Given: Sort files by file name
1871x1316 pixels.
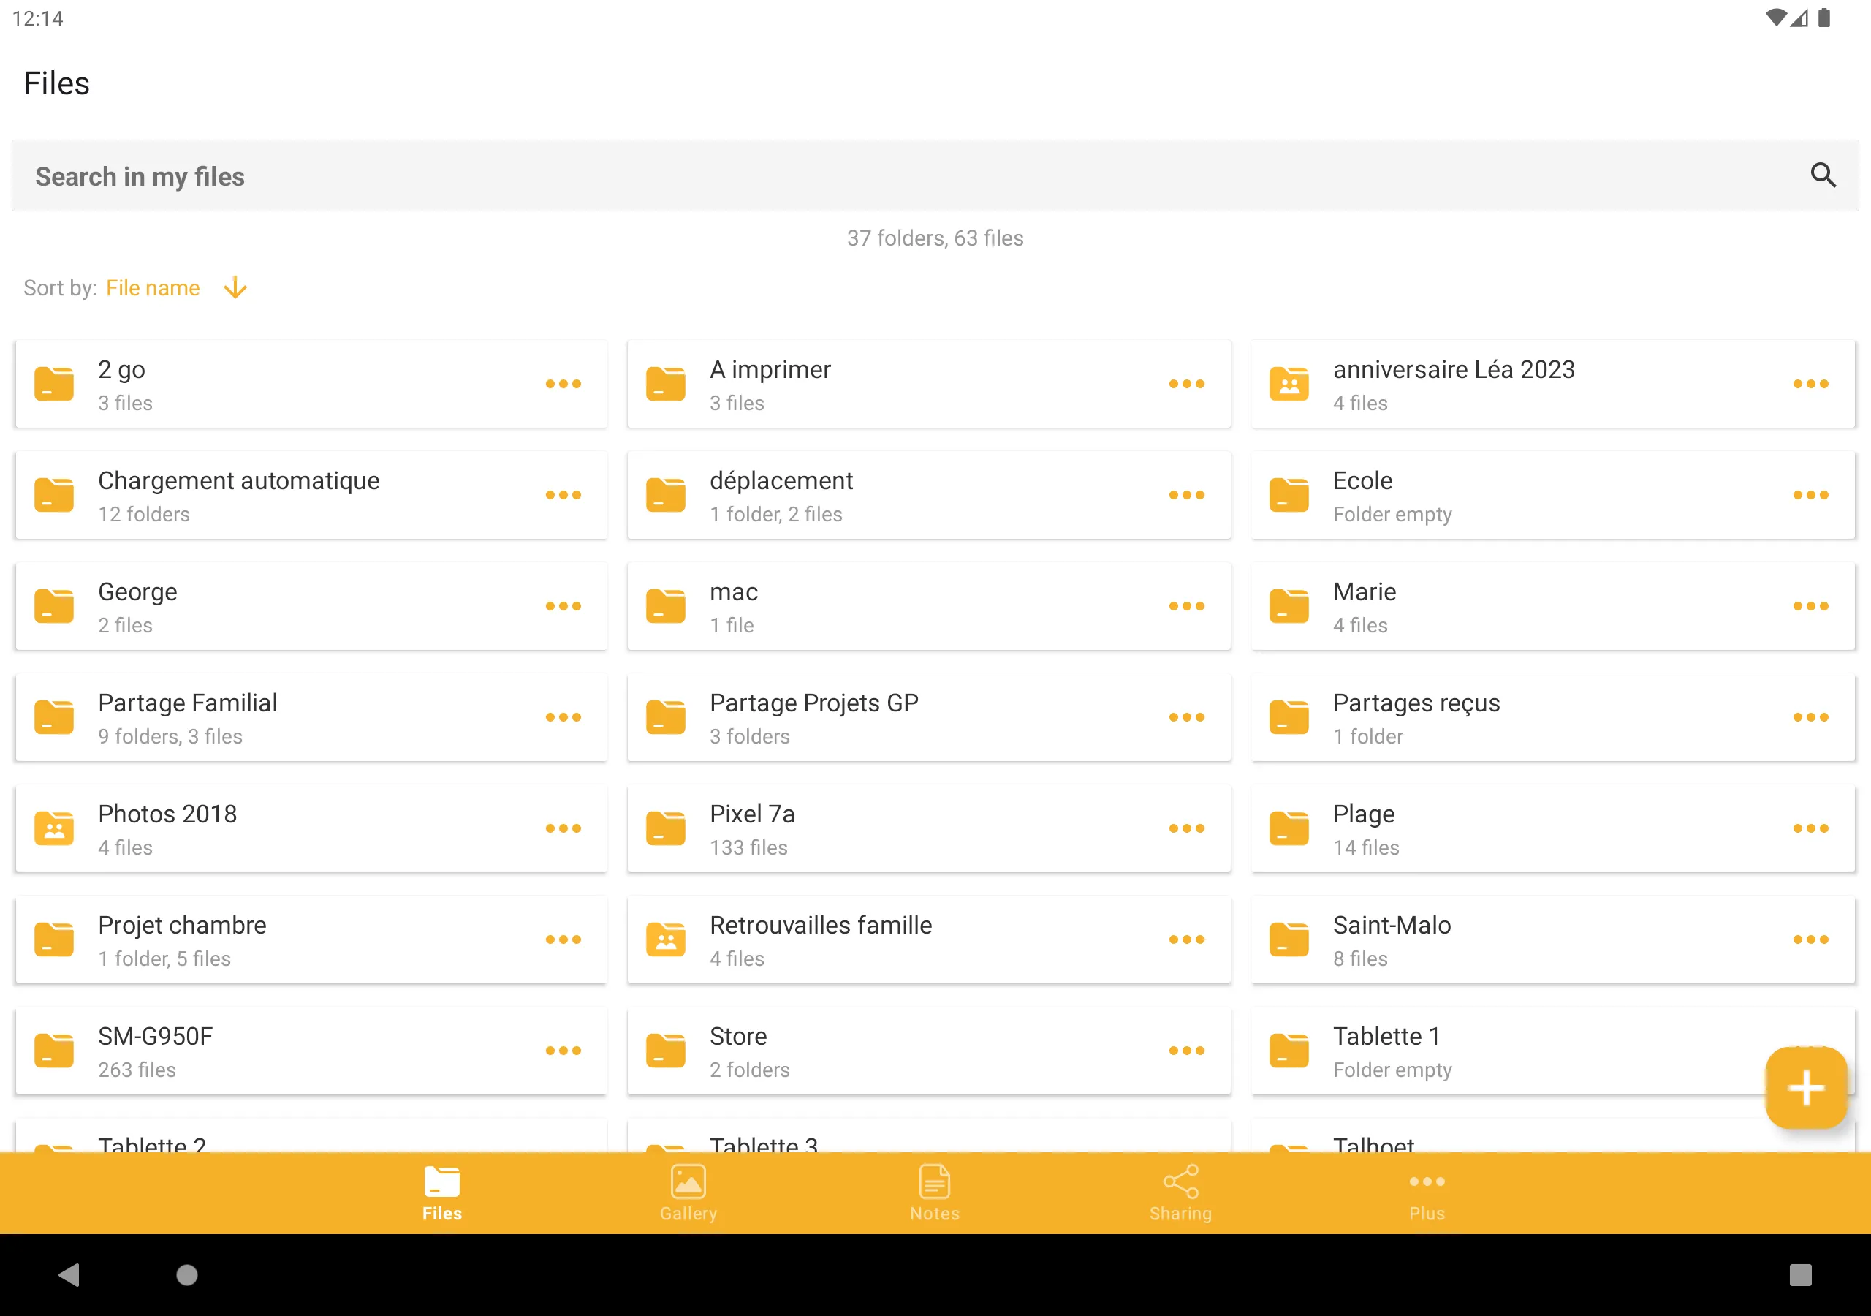Looking at the screenshot, I should coord(153,288).
